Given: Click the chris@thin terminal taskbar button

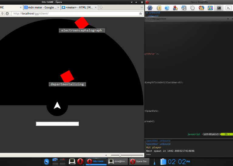Looking at the screenshot, I should (x=118, y=161).
